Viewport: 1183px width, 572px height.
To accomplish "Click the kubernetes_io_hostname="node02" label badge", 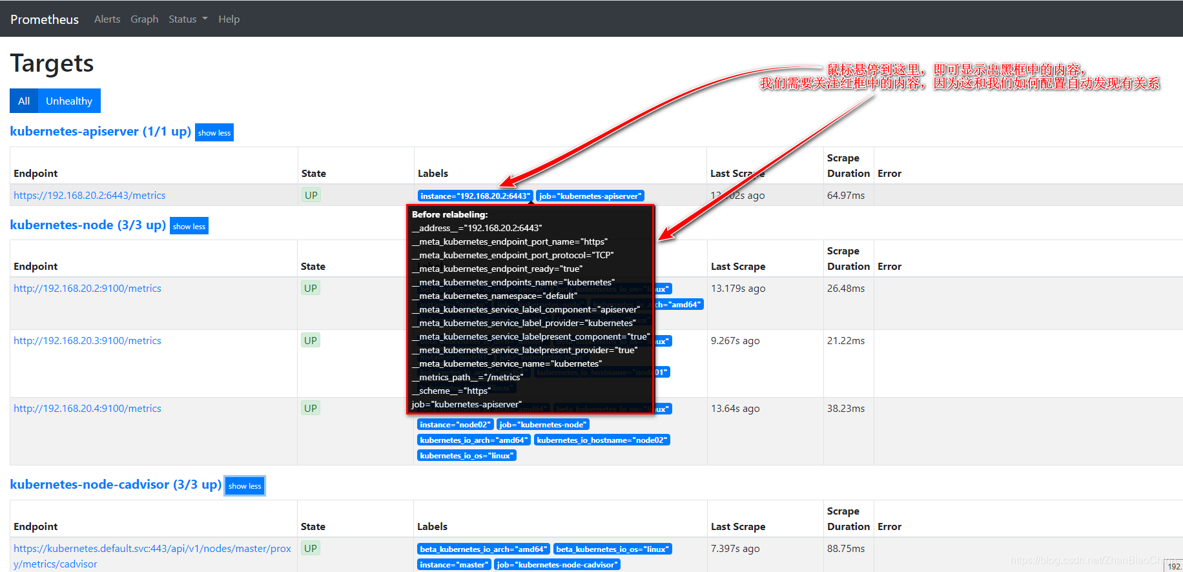I will tap(602, 440).
